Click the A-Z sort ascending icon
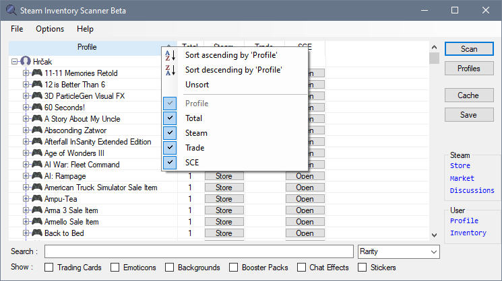 [170, 55]
